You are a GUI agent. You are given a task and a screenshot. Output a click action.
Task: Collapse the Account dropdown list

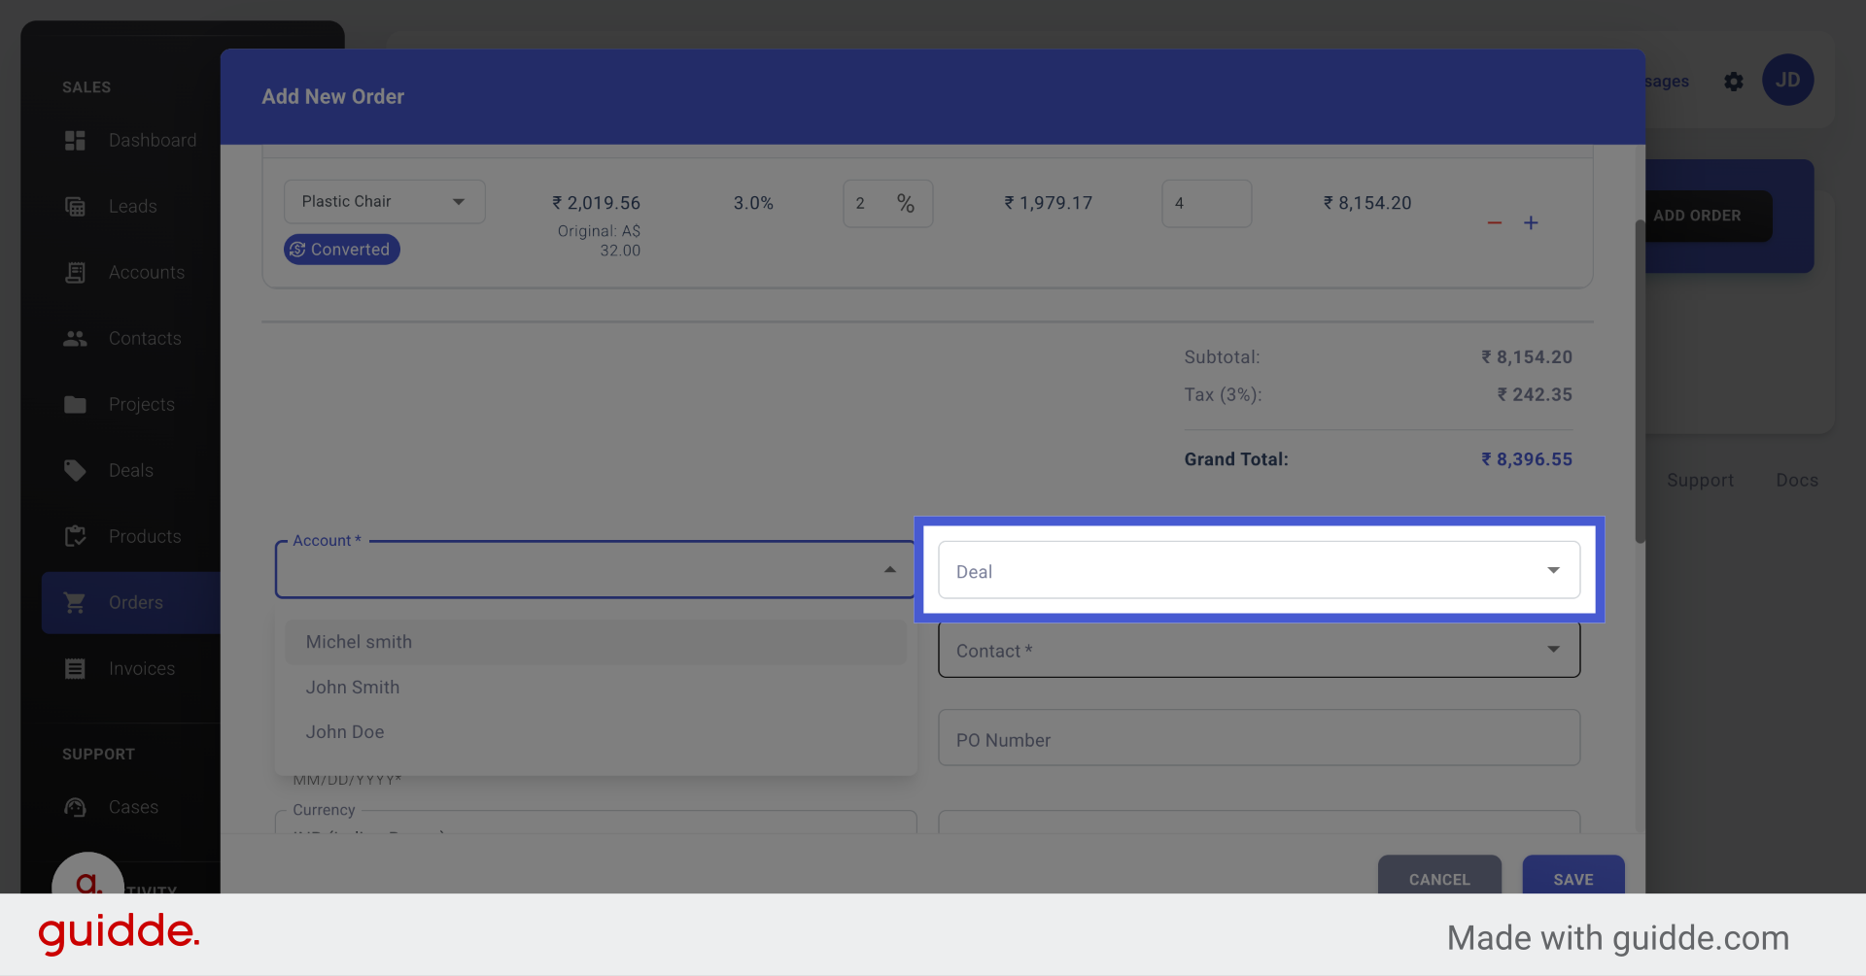tap(889, 570)
